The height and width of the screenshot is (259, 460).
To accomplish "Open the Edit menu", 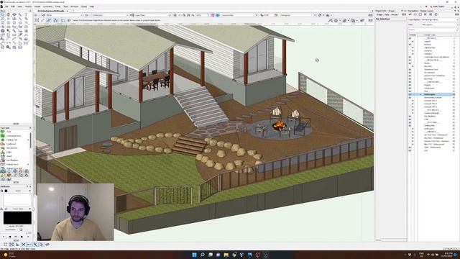I will 13,6.
